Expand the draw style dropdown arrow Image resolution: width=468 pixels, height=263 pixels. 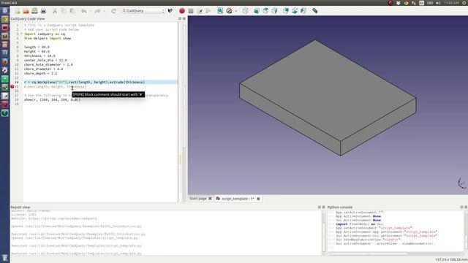235,11
